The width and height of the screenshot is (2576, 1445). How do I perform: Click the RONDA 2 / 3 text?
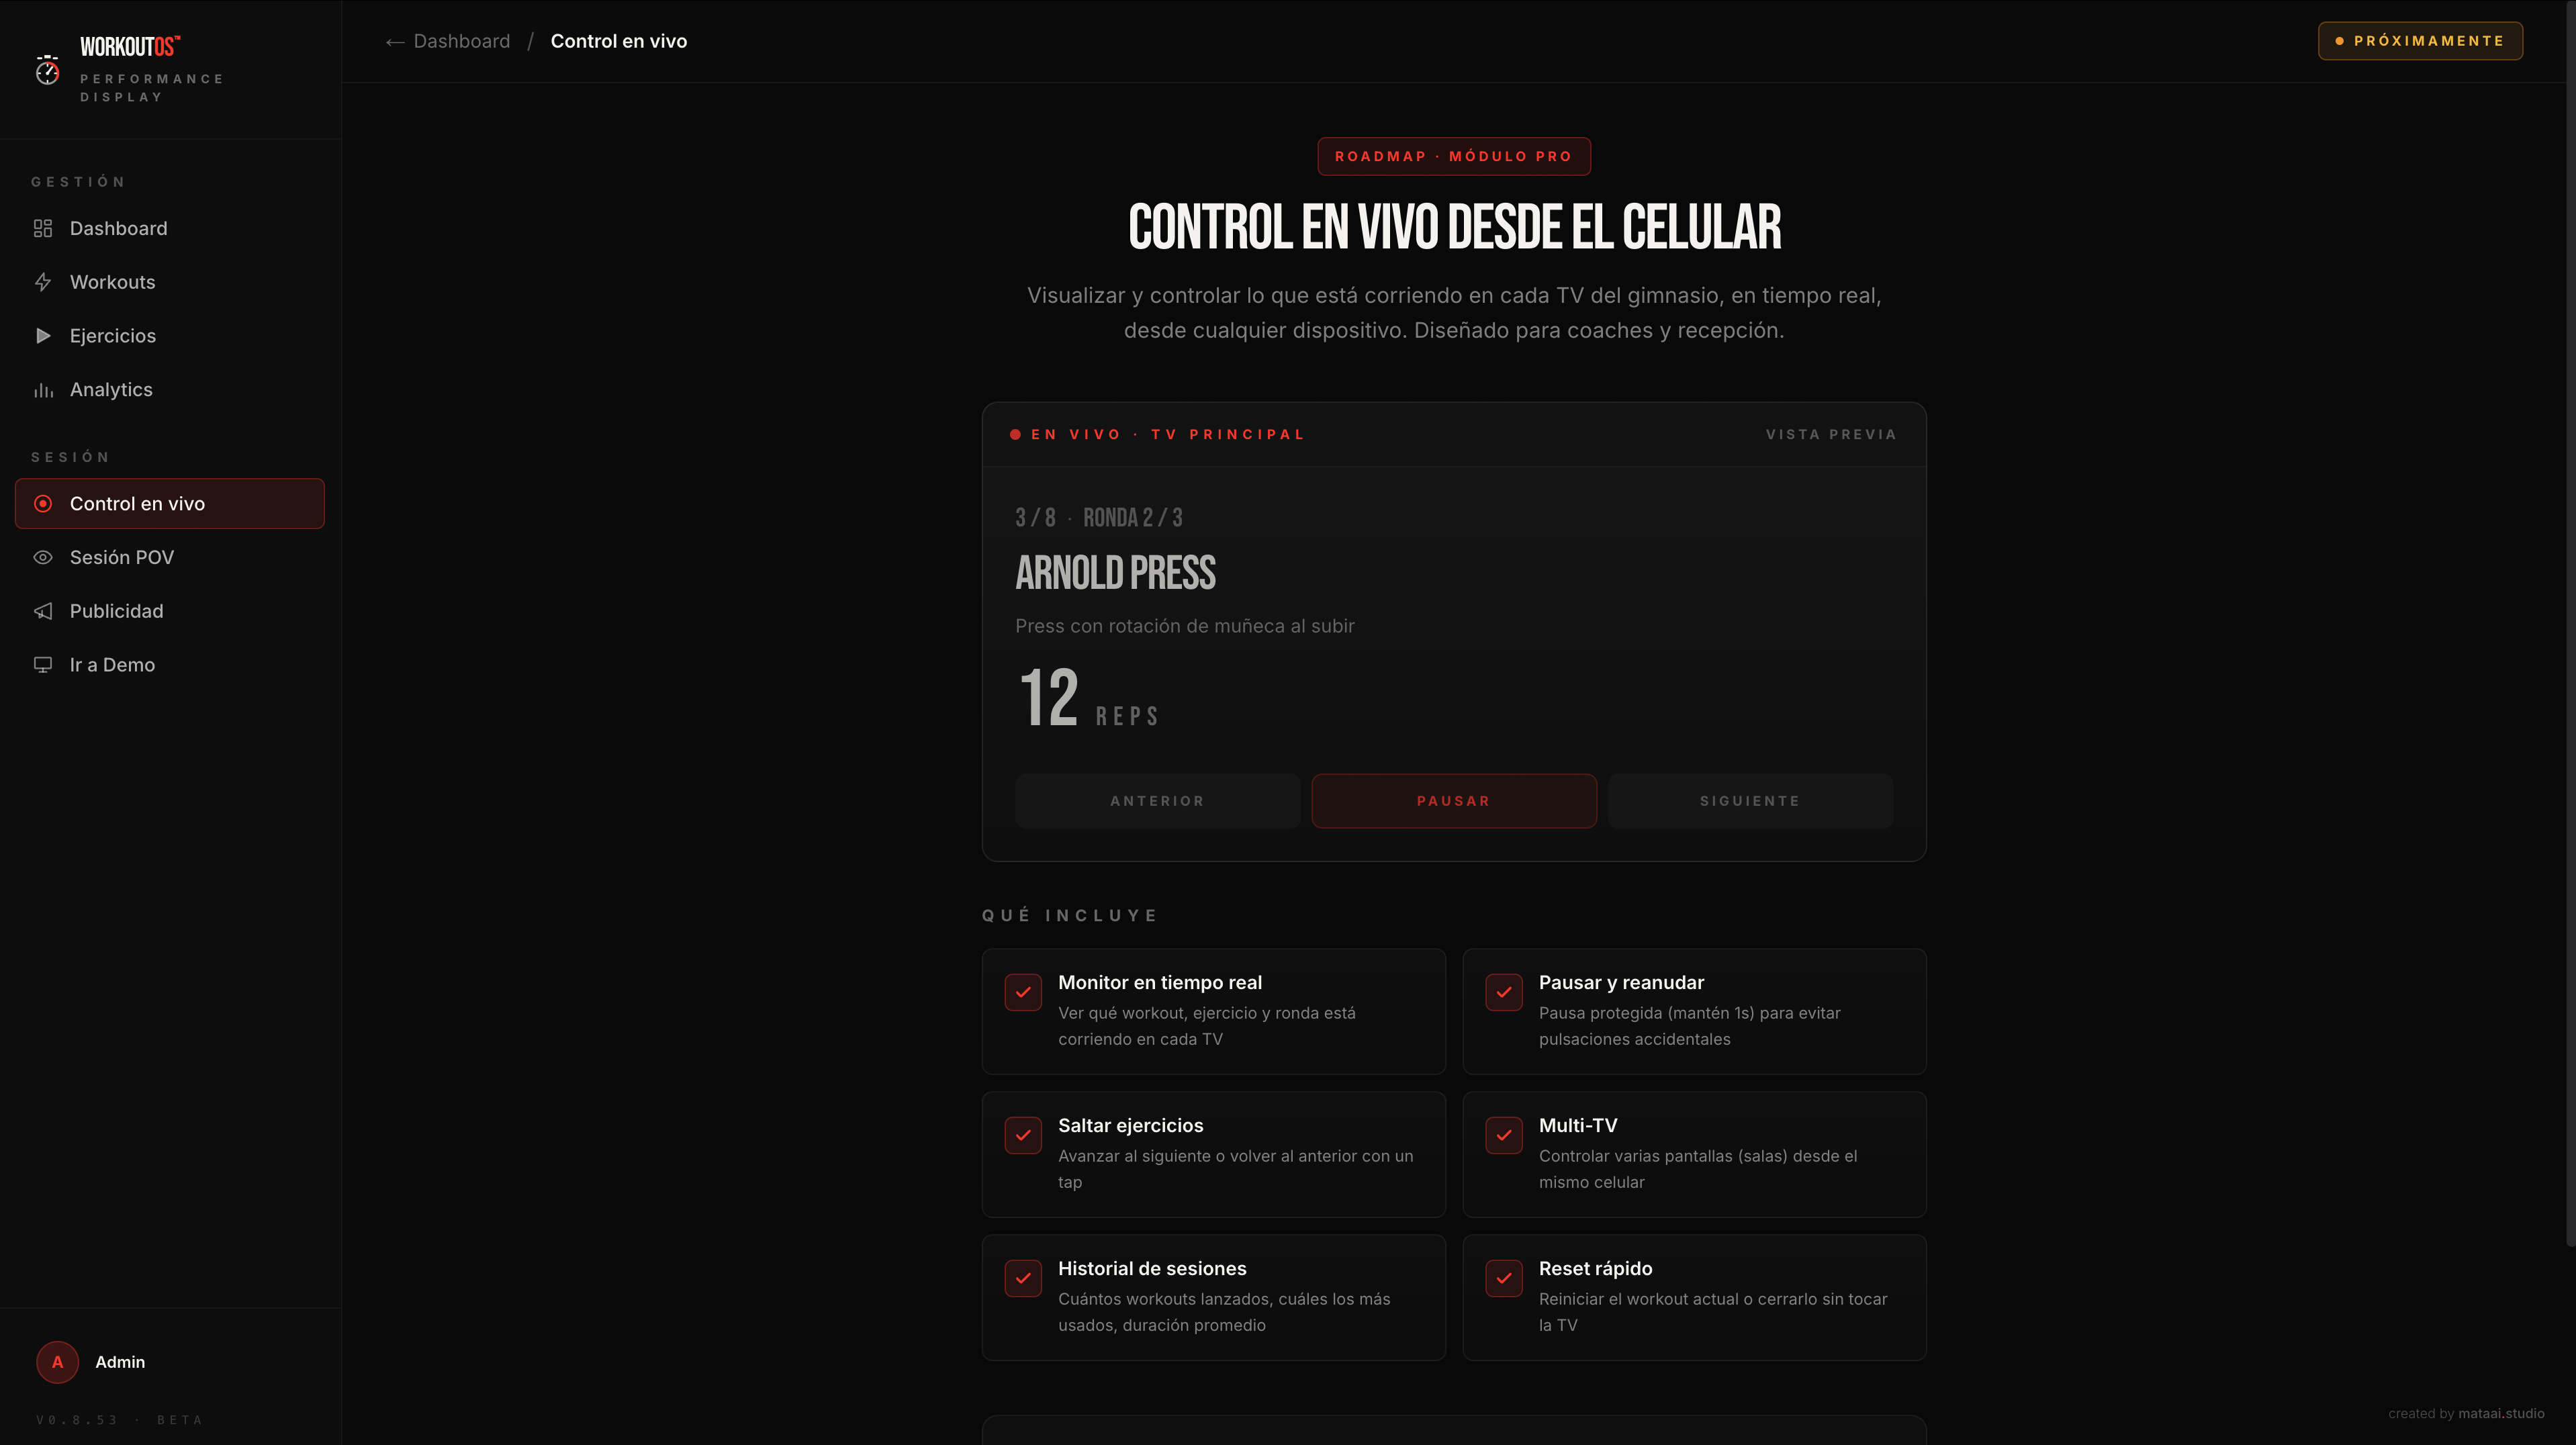pos(1132,518)
